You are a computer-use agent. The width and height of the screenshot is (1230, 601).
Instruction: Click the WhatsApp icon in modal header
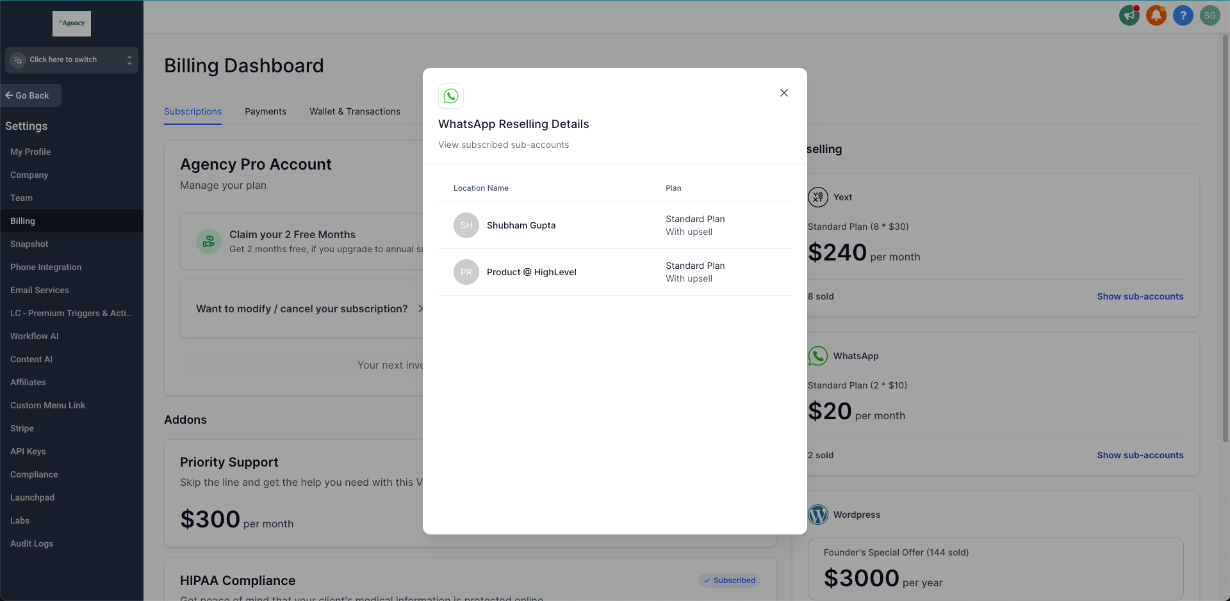[451, 96]
